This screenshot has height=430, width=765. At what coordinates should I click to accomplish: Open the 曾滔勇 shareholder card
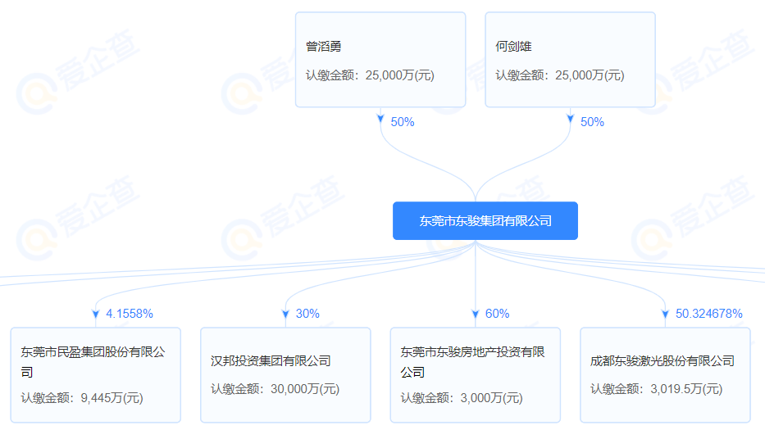[x=380, y=60]
